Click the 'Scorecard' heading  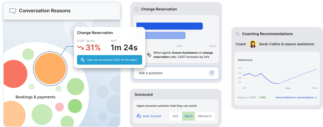coord(144,95)
